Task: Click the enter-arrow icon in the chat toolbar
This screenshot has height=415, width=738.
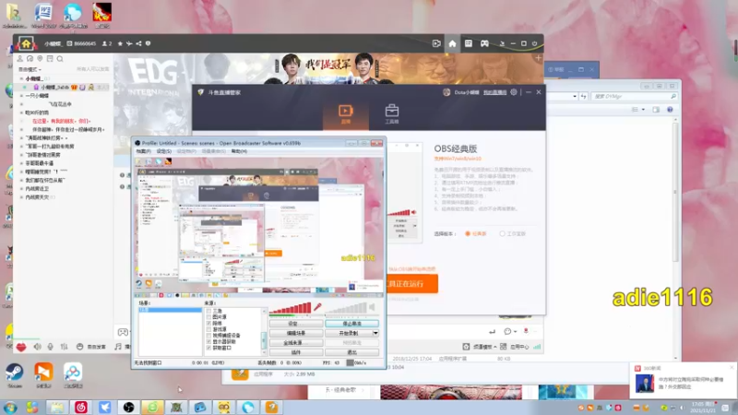Action: 493,332
